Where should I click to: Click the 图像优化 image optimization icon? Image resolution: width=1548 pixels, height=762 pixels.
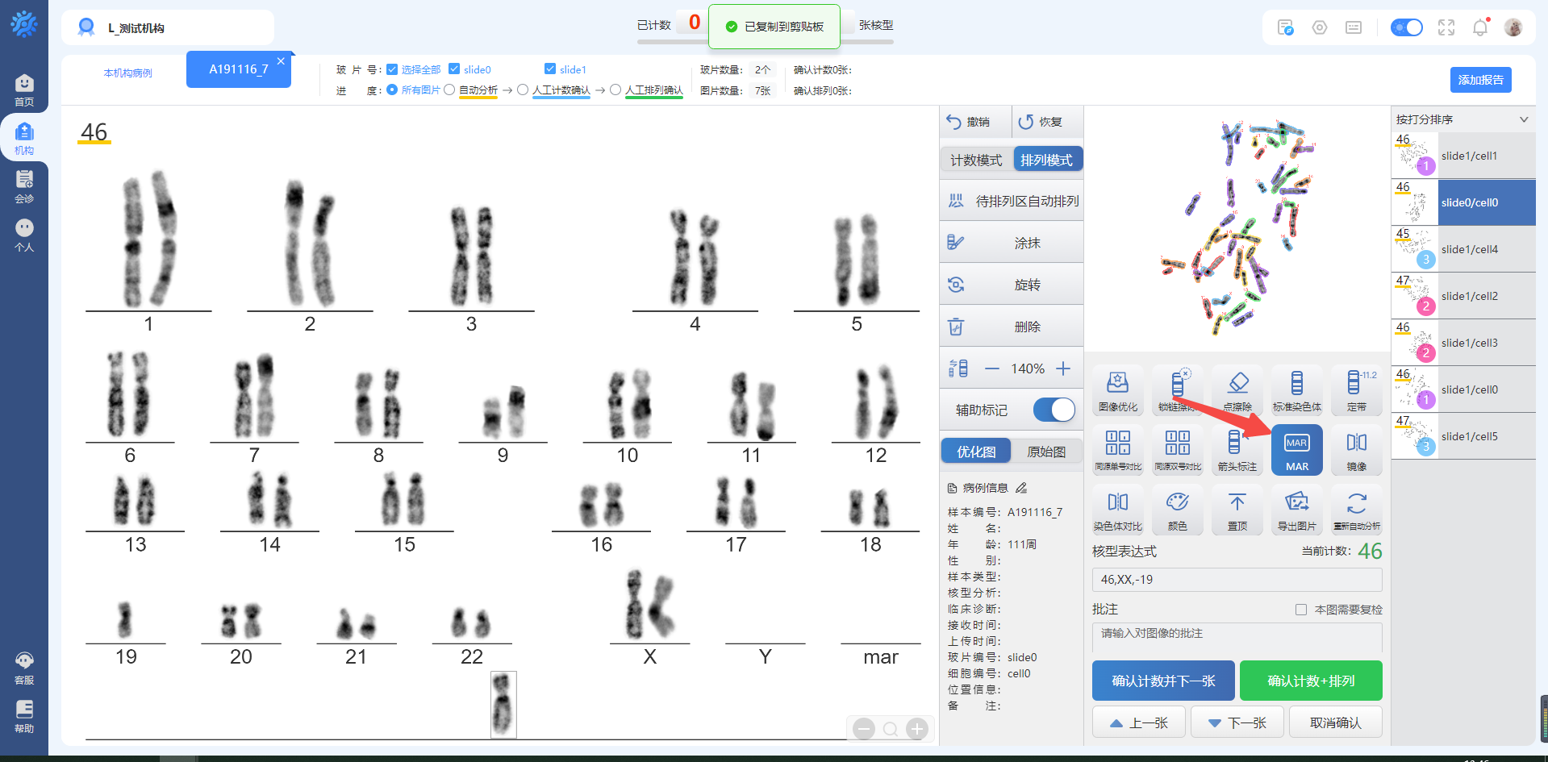click(x=1117, y=390)
